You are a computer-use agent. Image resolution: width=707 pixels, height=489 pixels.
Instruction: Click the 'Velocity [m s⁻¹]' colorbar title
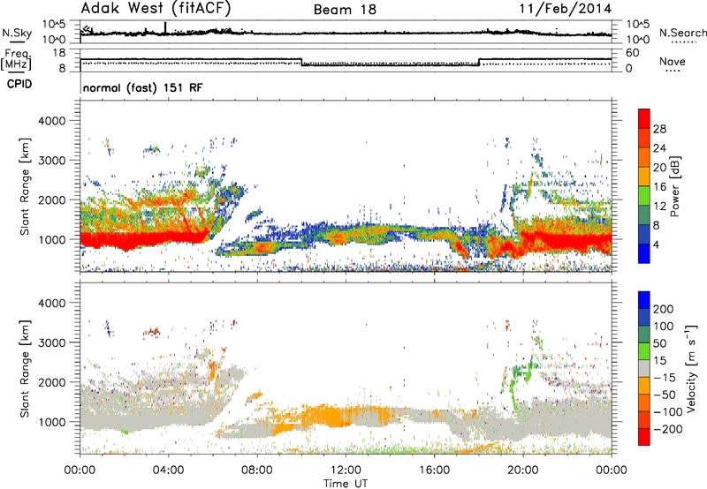[691, 368]
